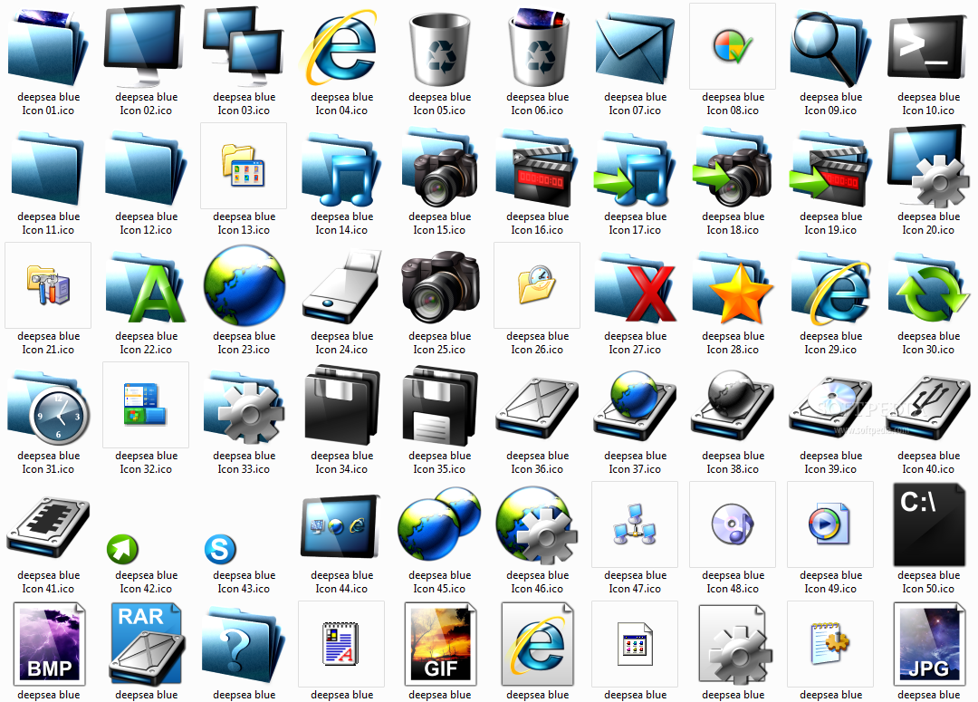978x702 pixels.
Task: Click the filename text "Icon 13.ico"
Action: (244, 230)
